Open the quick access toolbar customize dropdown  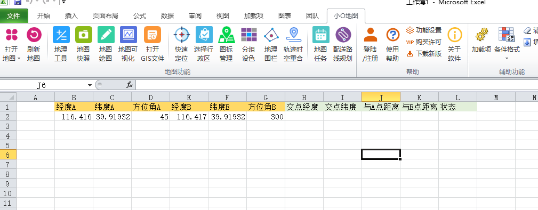[64, 2]
